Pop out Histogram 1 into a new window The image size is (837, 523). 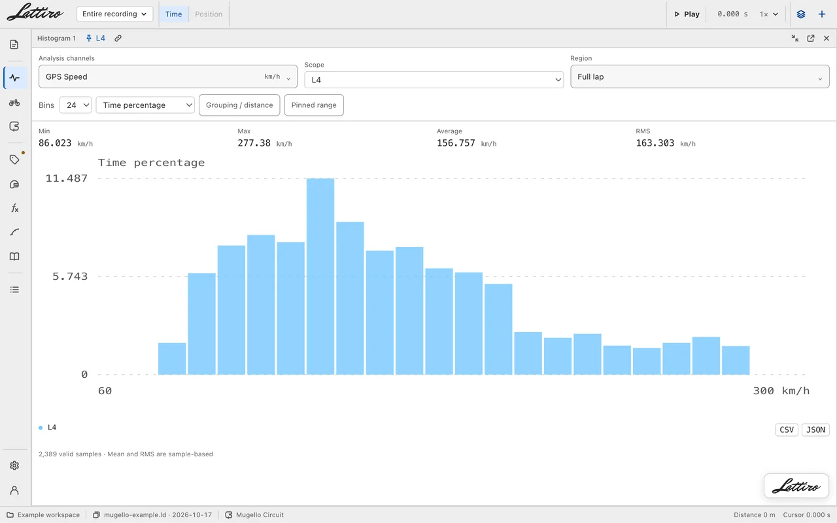tap(811, 39)
